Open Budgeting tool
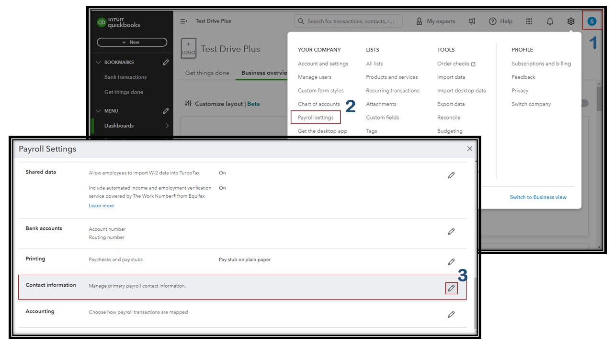 [450, 131]
